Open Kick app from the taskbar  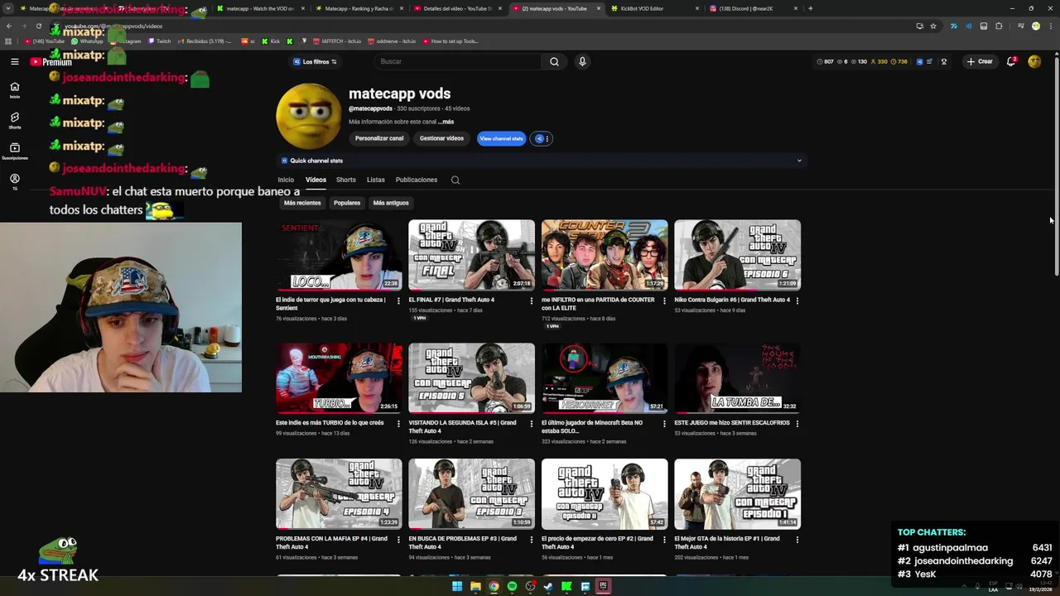click(566, 586)
